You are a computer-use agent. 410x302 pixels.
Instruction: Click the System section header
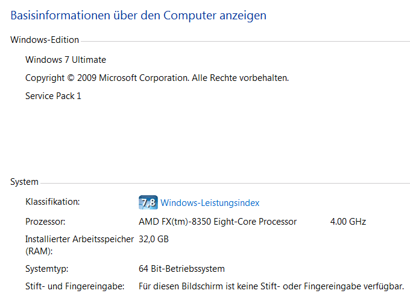(24, 182)
